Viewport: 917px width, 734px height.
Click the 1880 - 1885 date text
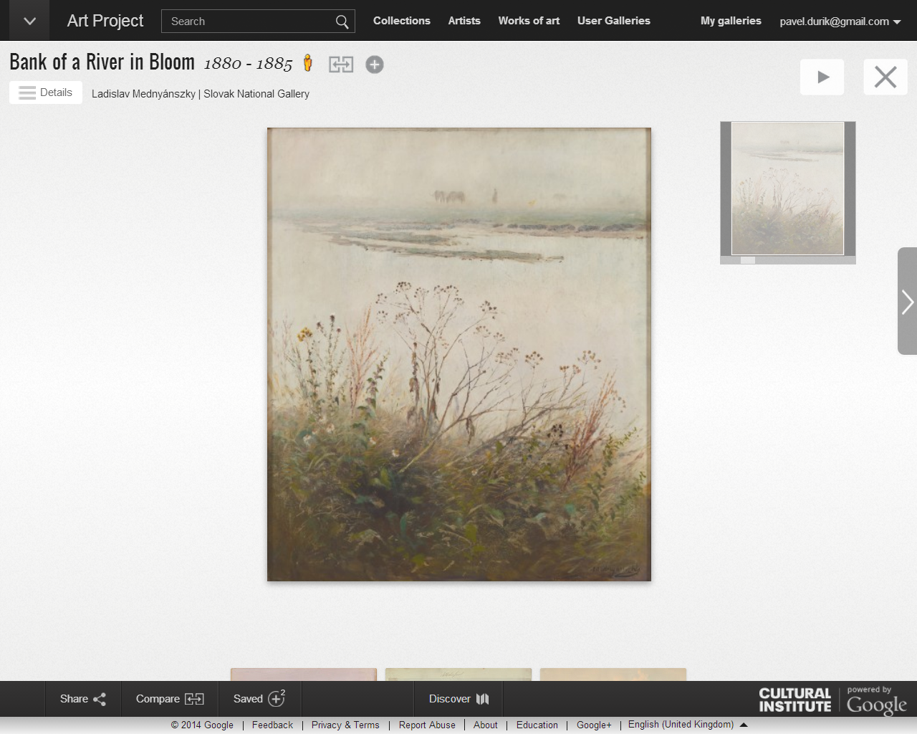point(248,64)
